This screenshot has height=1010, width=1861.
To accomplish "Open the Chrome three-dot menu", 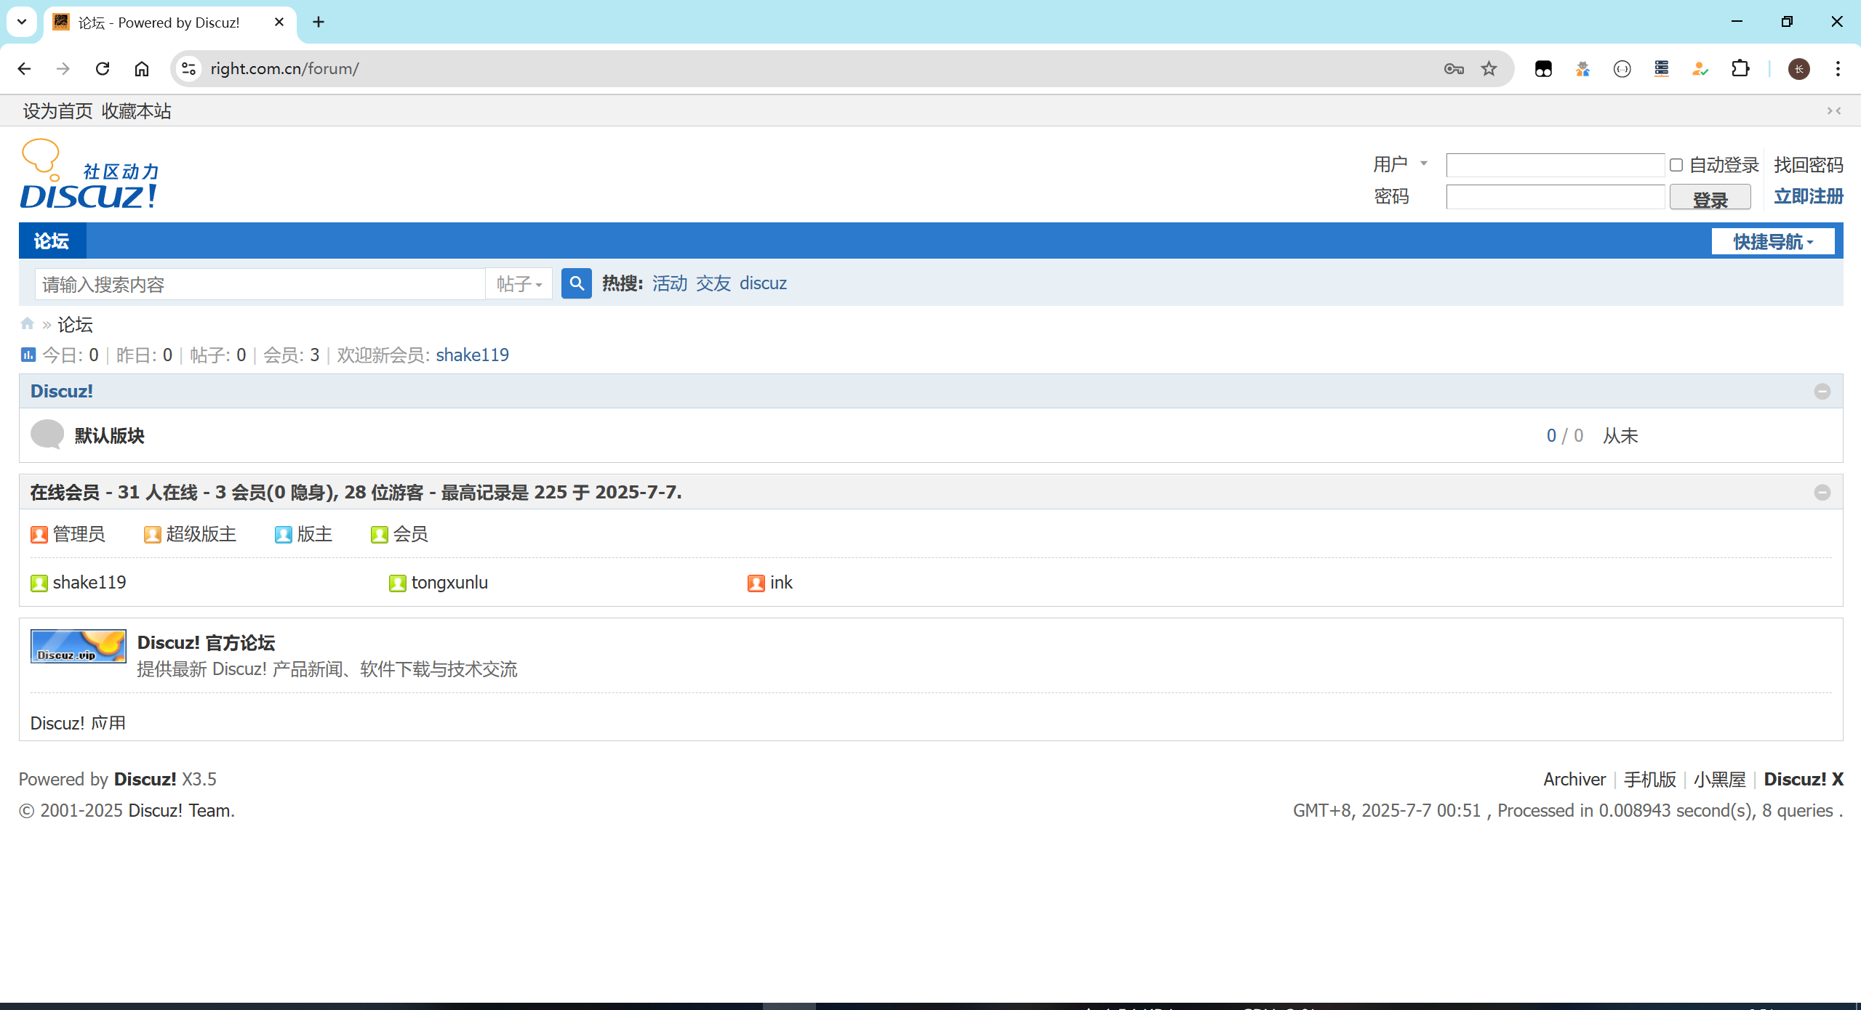I will pyautogui.click(x=1838, y=69).
